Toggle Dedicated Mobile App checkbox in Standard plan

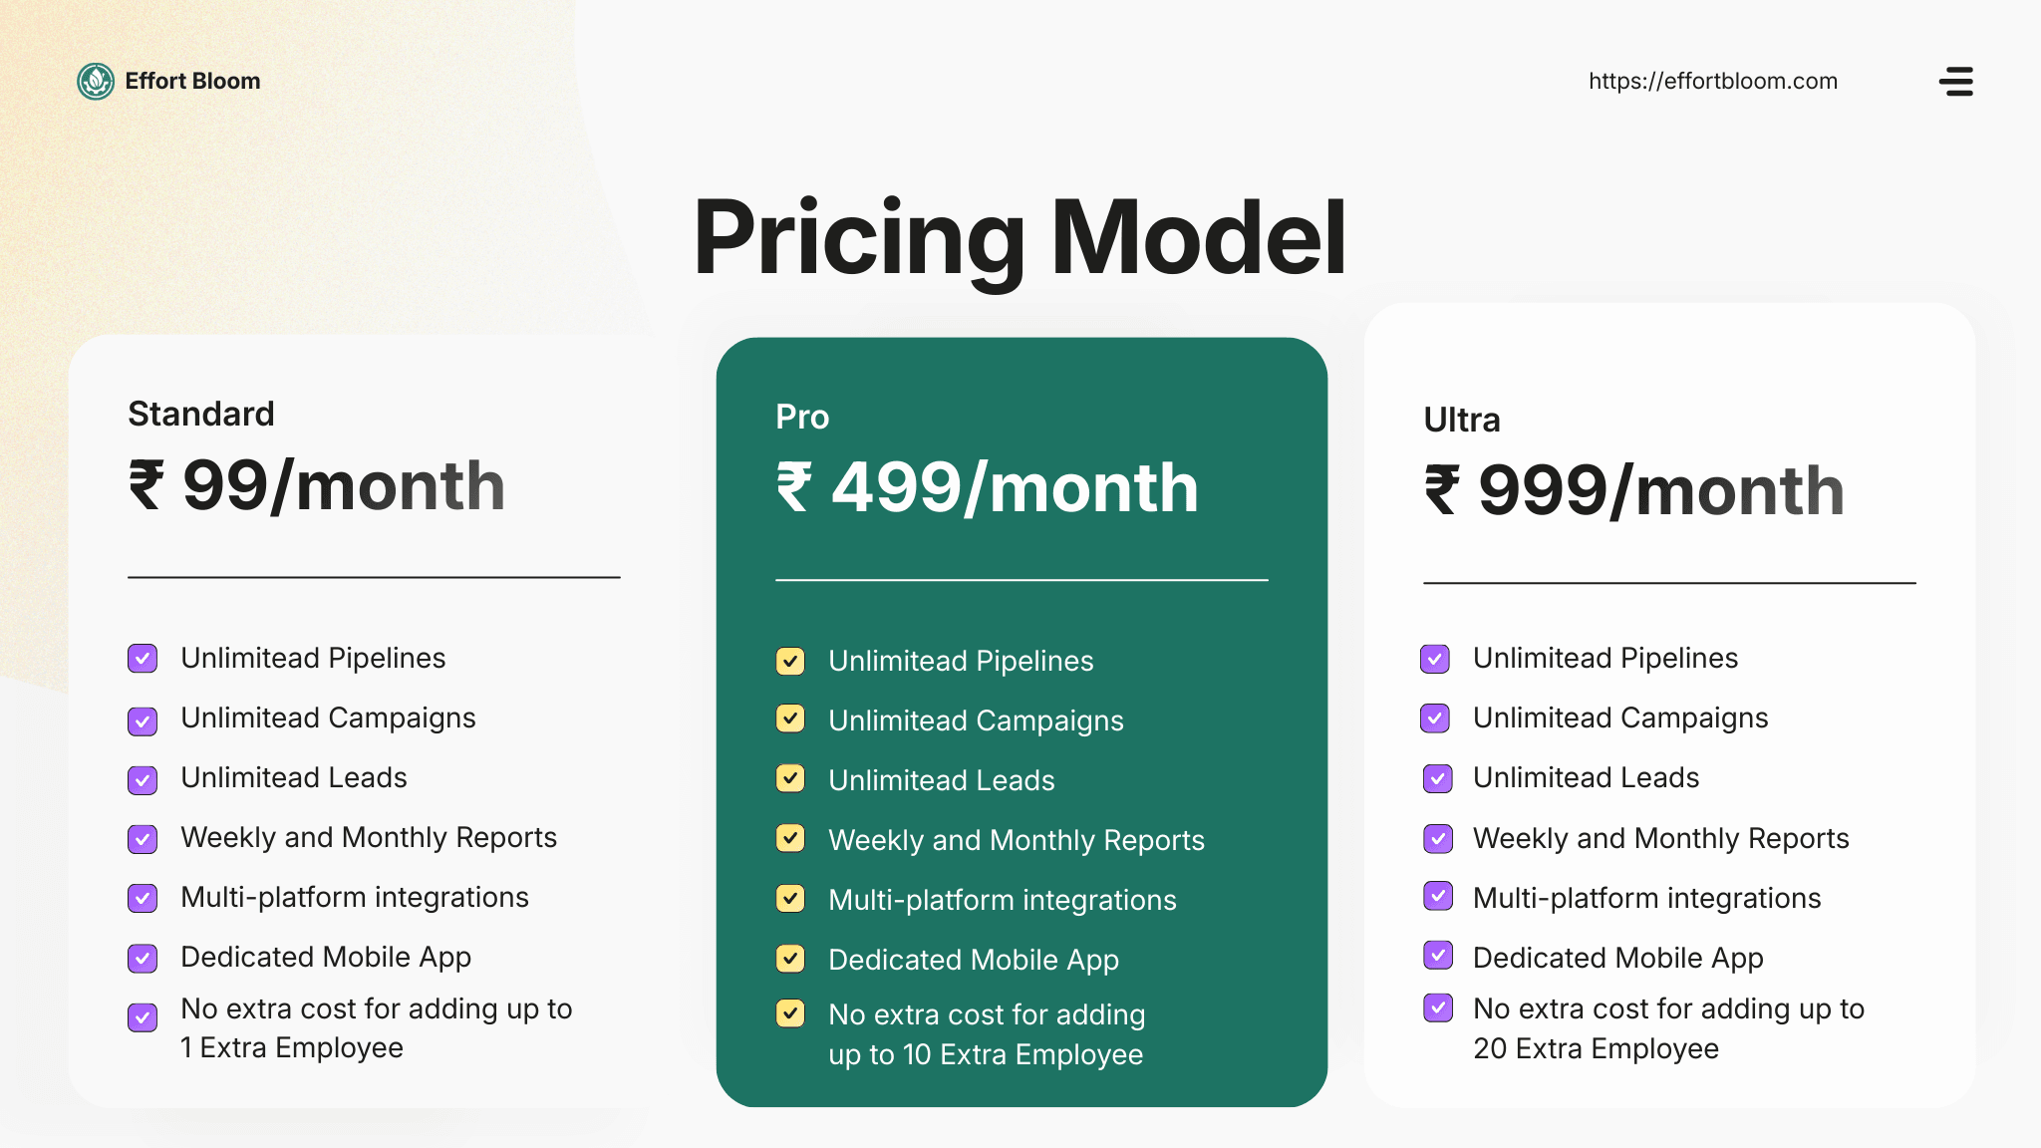click(143, 959)
